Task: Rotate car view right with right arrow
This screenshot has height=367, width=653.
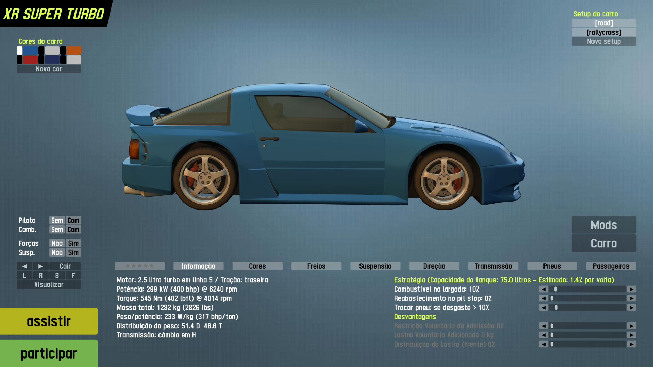Action: 40,266
